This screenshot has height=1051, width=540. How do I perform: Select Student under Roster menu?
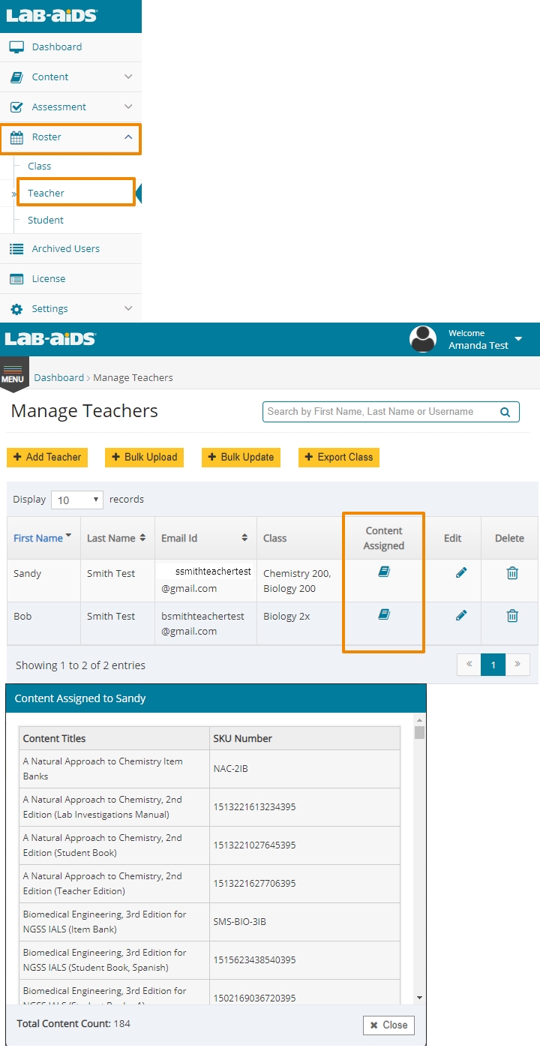46,220
